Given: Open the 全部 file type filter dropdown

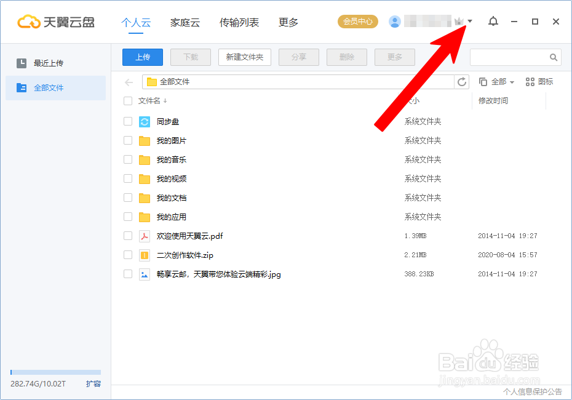Looking at the screenshot, I should (496, 82).
